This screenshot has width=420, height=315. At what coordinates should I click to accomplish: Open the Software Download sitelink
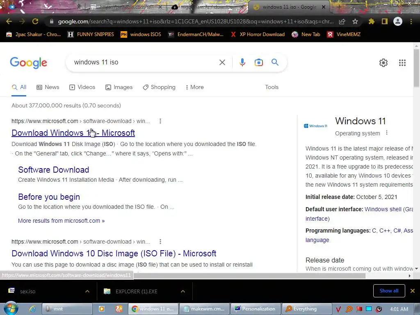tap(54, 170)
